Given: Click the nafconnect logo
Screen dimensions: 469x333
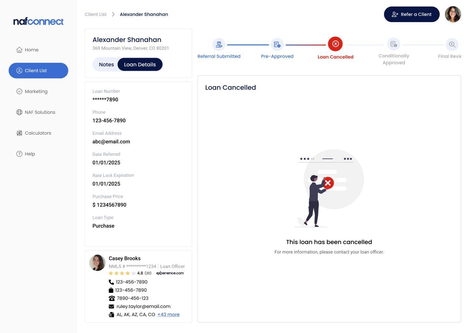Looking at the screenshot, I should (x=38, y=21).
